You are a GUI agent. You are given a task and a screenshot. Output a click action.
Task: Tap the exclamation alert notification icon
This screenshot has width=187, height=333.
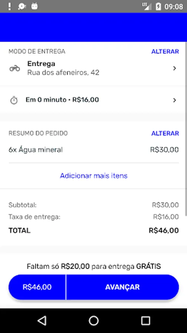(x=9, y=6)
